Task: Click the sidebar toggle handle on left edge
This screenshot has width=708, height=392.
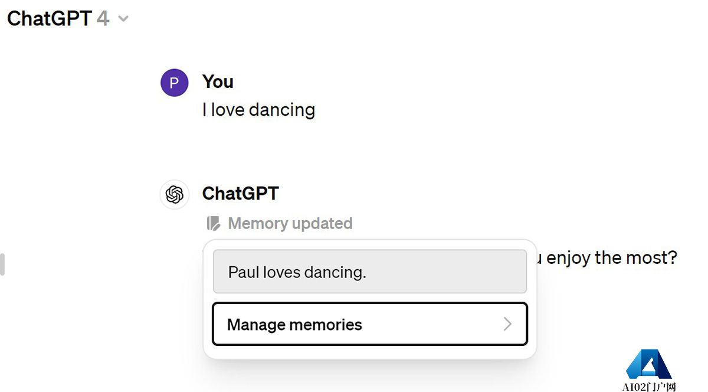Action: (x=2, y=264)
